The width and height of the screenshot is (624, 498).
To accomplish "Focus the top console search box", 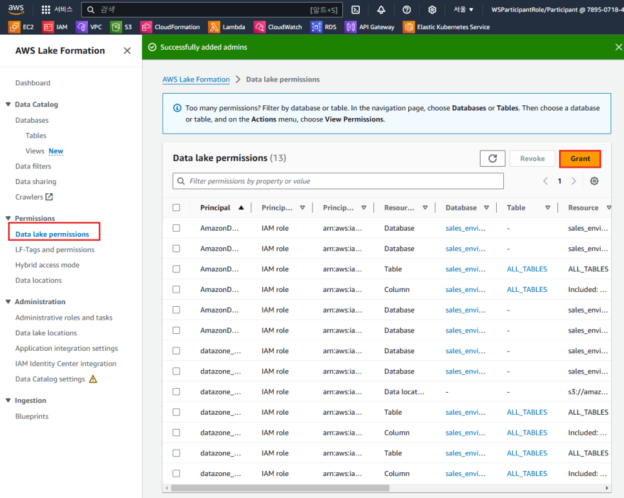I will click(212, 10).
